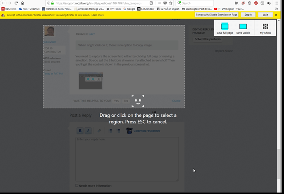Click the Learn more link in the warning bar
This screenshot has width=284, height=194.
[98, 15]
